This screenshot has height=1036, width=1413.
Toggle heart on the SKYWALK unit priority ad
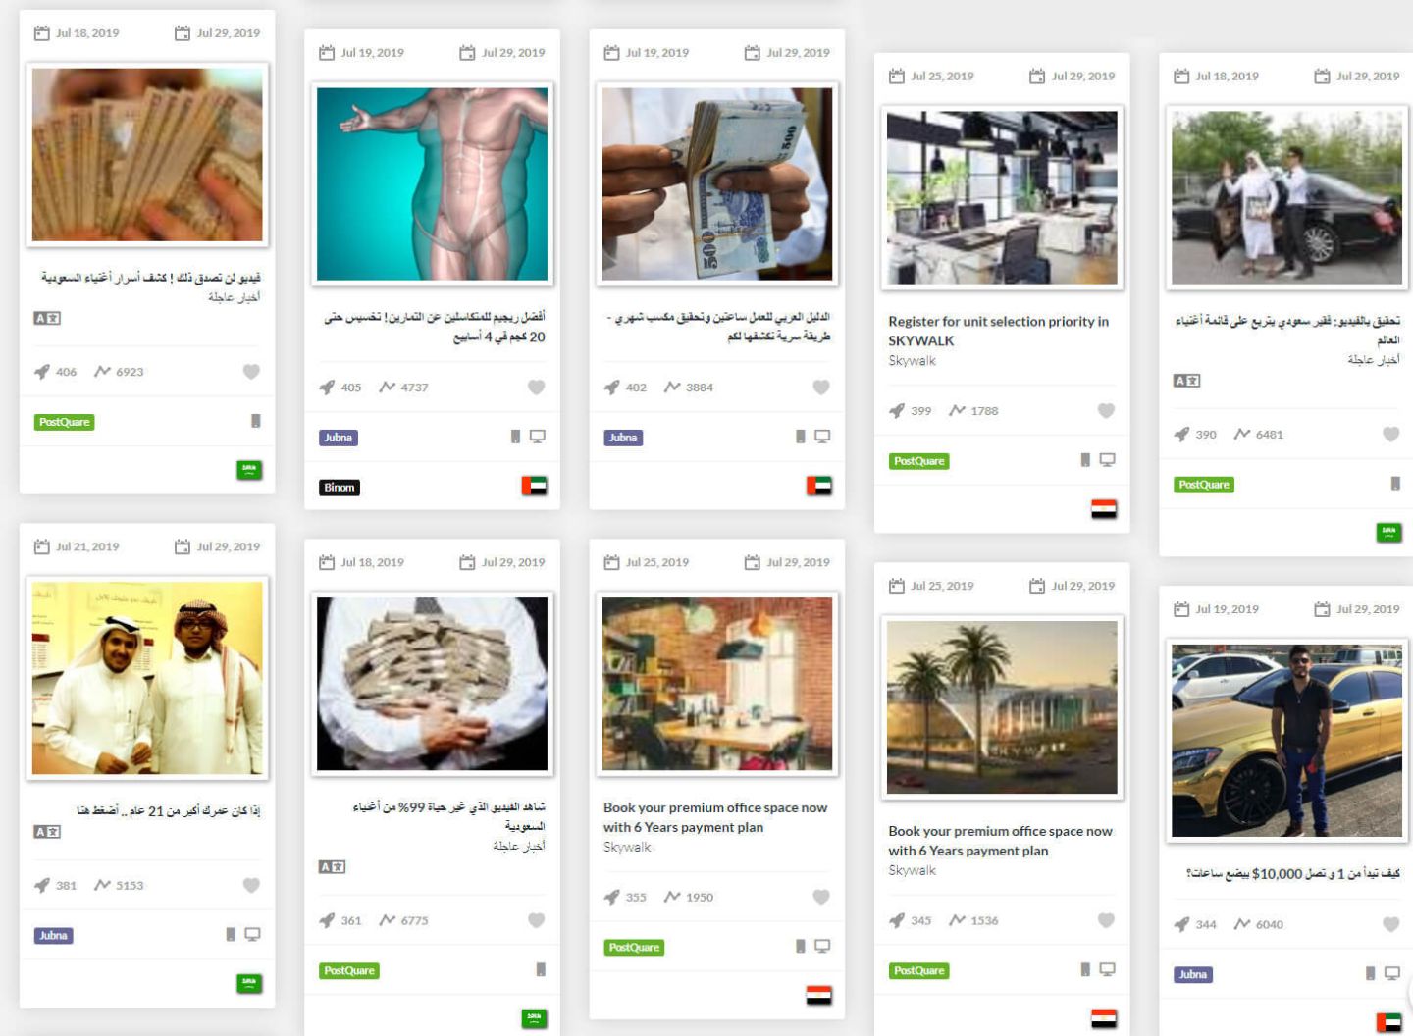coord(1106,411)
